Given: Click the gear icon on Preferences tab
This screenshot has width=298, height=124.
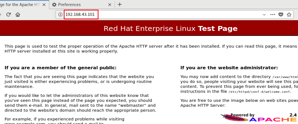Looking at the screenshot, I should pos(54,5).
